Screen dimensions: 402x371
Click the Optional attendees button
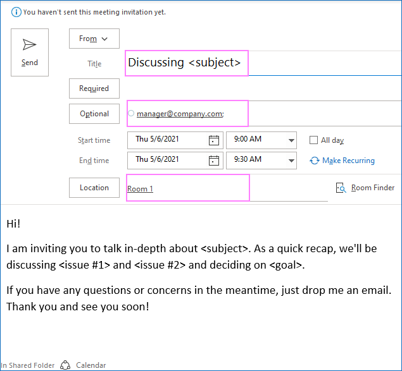tap(94, 114)
